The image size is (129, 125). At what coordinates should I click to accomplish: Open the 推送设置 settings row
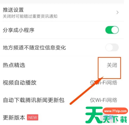coord(62,13)
